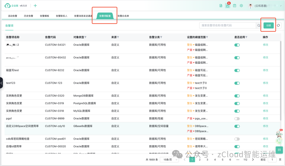Disable the test123 alarm toggle
This screenshot has height=166, width=285.
point(237,83)
